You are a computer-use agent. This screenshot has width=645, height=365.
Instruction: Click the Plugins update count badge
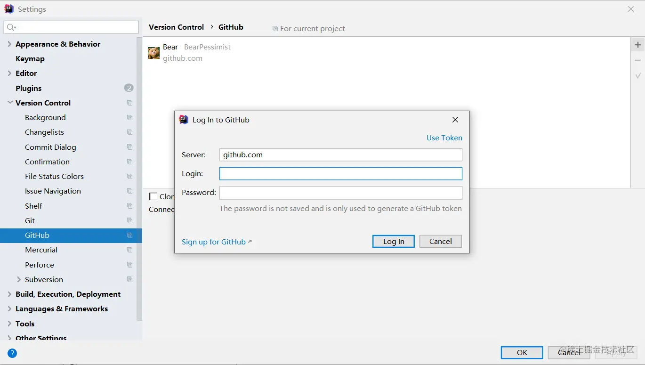[129, 88]
